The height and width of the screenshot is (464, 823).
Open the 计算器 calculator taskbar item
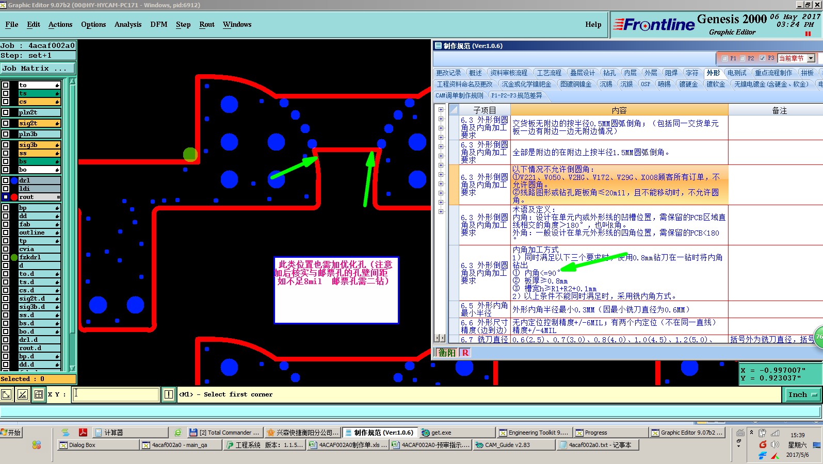coord(131,433)
